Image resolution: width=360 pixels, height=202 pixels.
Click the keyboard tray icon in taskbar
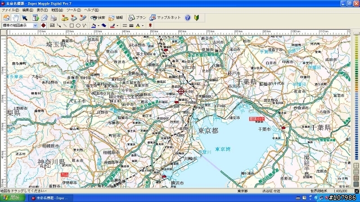[298, 198]
